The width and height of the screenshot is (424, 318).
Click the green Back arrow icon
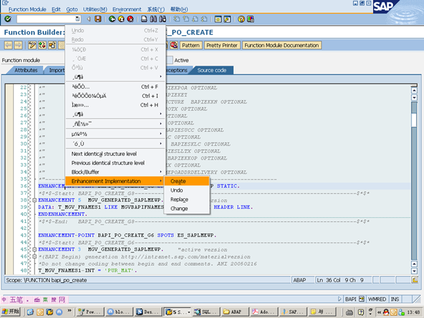[x=112, y=19]
